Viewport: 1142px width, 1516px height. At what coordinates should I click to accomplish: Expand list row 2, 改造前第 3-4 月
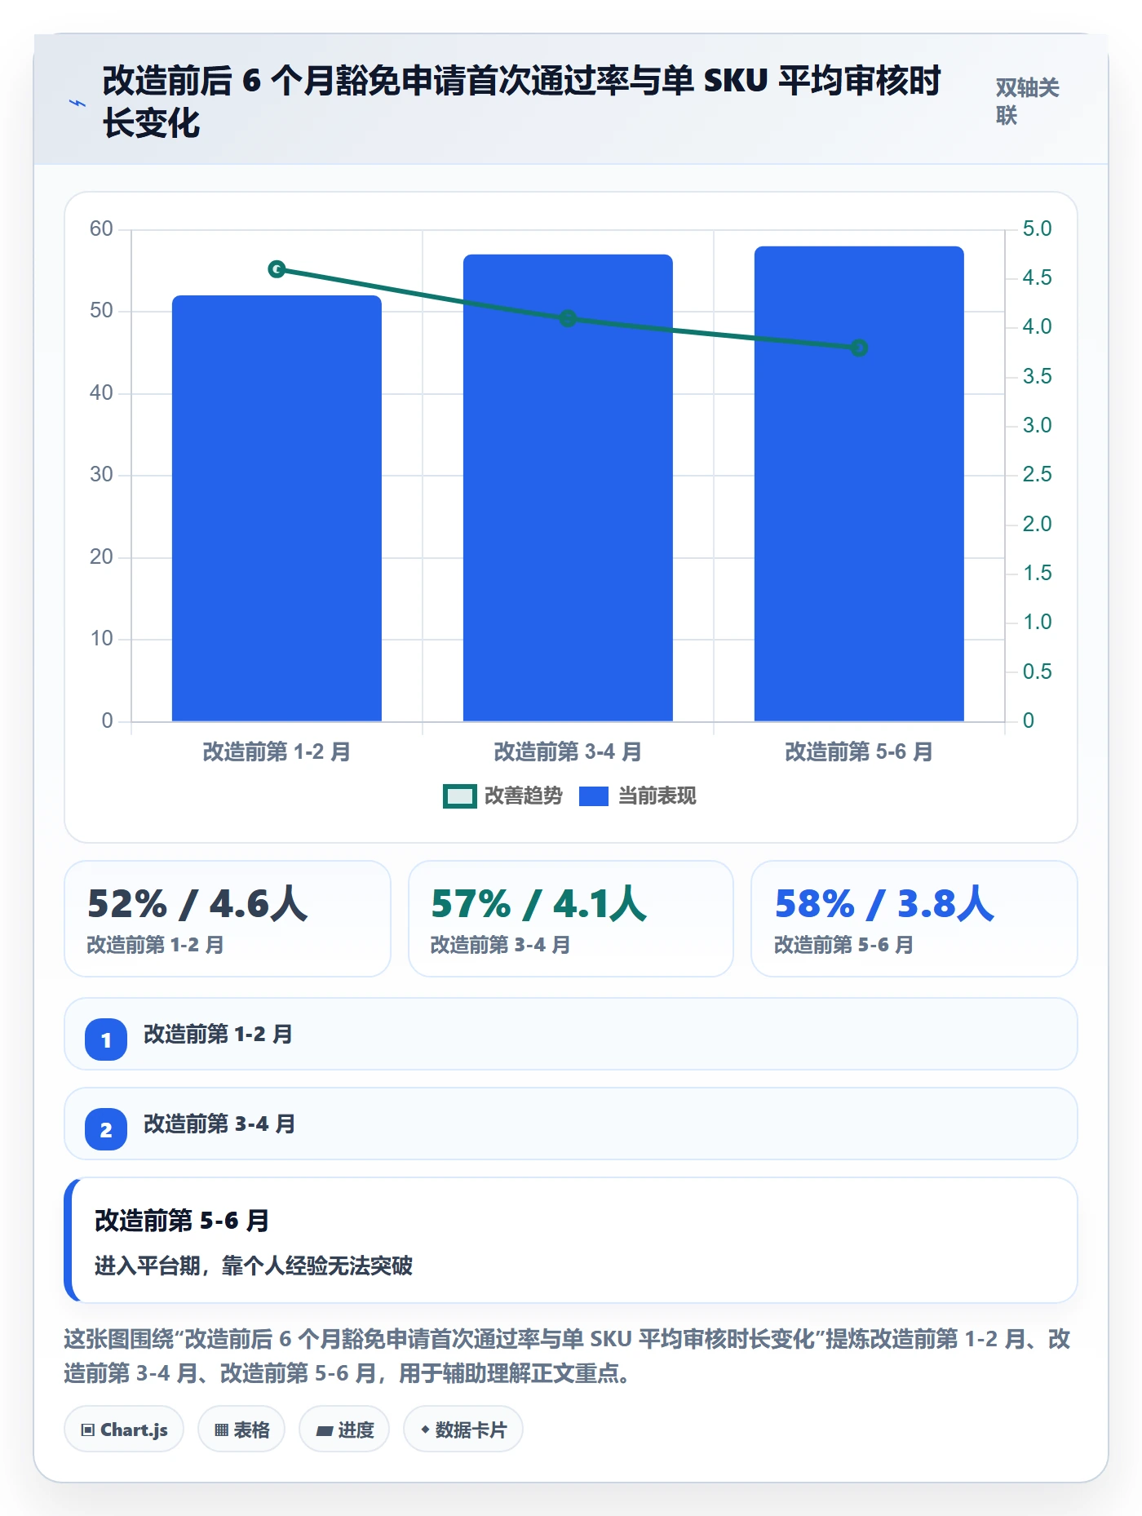click(x=571, y=1124)
